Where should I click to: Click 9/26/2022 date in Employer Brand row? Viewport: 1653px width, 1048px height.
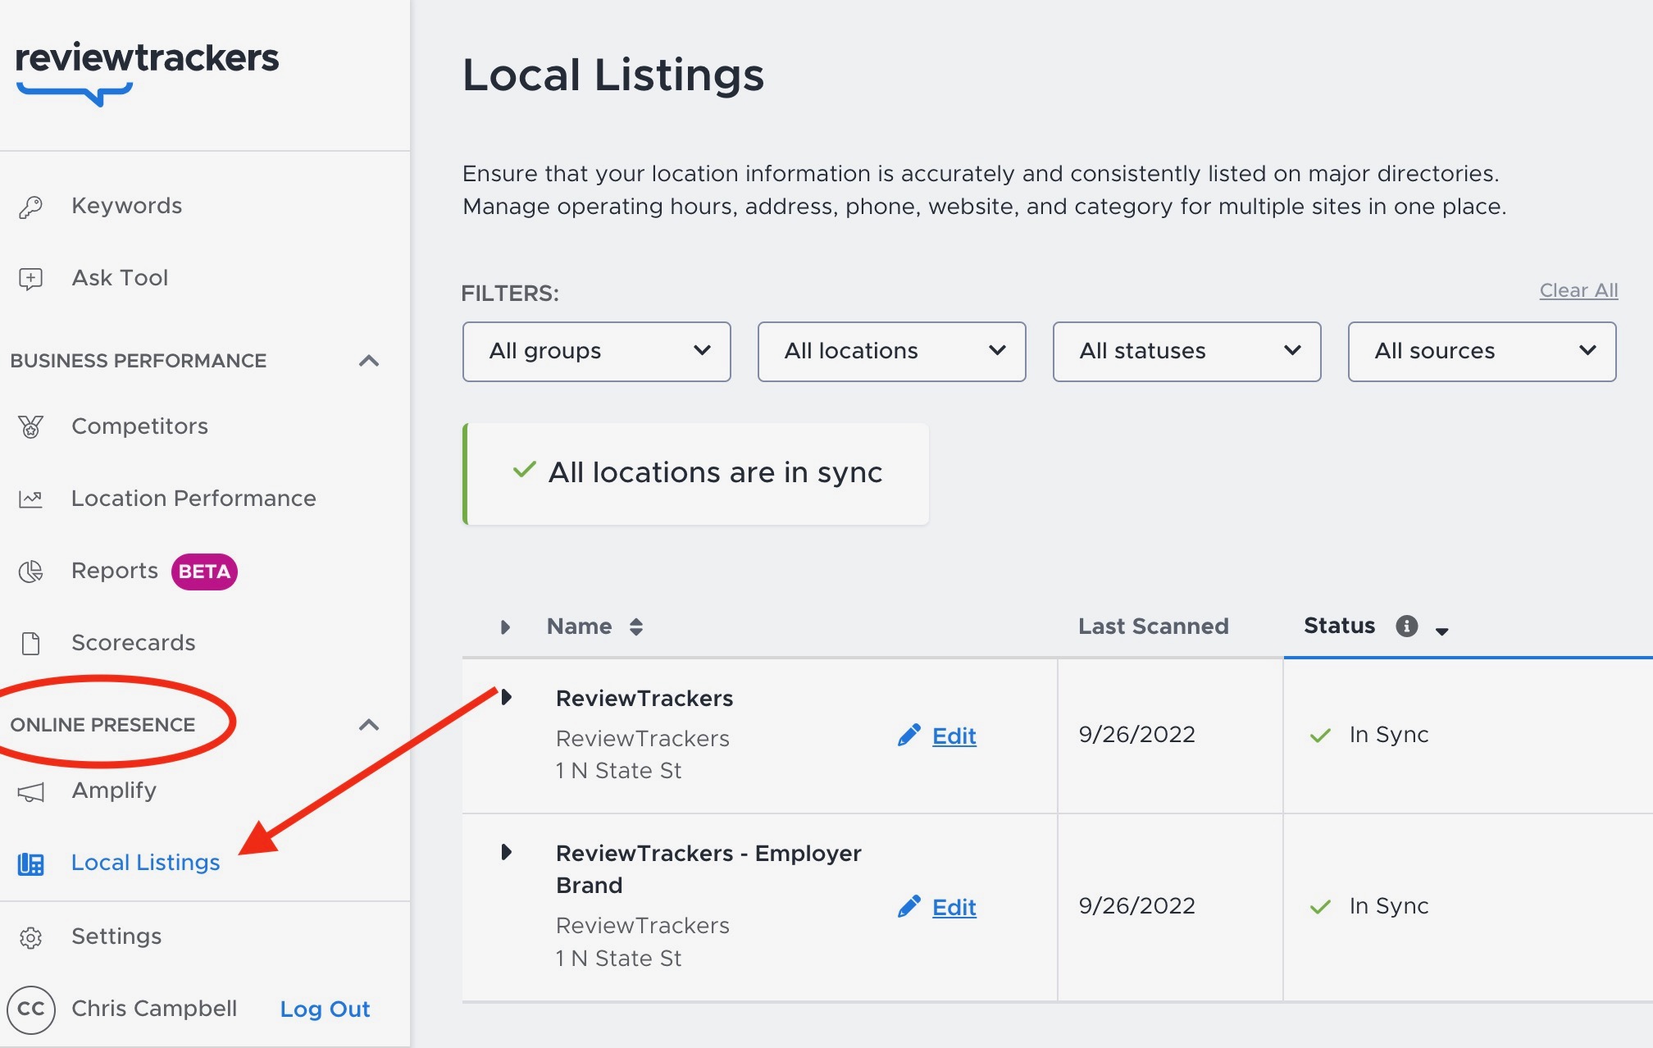tap(1137, 905)
